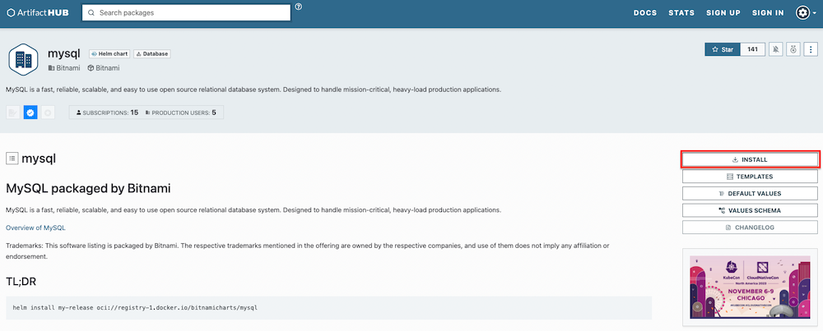Toggle subscriptions with the bell icon
The width and height of the screenshot is (823, 331).
[x=776, y=49]
